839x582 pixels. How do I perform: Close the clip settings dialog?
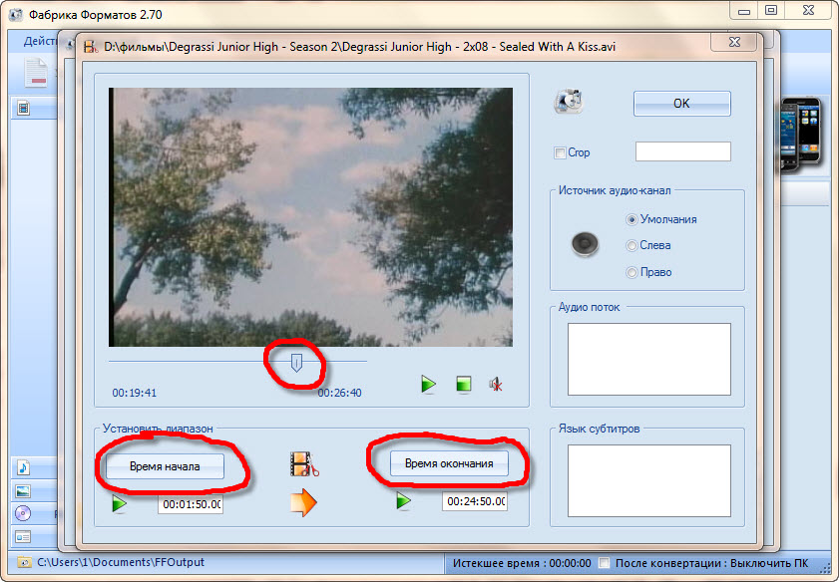734,41
